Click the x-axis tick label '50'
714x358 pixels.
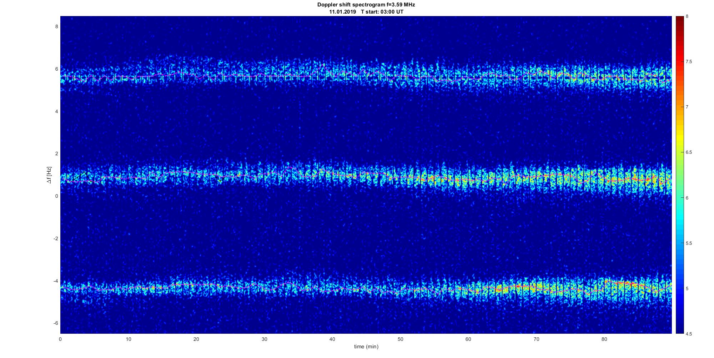[x=400, y=339]
